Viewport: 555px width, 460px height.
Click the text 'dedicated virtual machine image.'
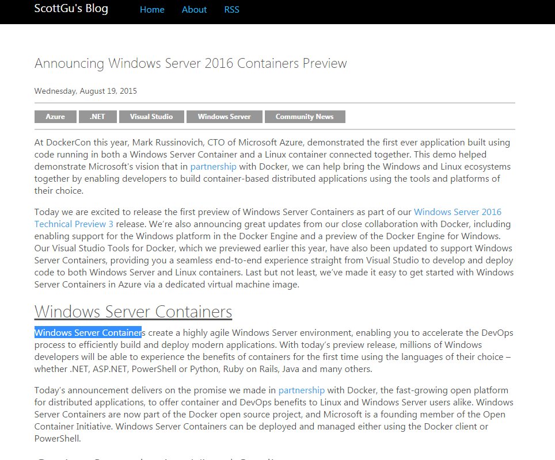pyautogui.click(x=232, y=285)
